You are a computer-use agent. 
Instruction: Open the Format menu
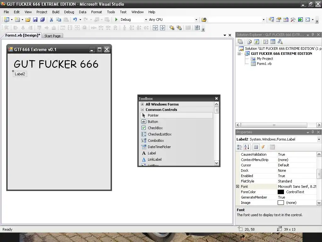97,12
